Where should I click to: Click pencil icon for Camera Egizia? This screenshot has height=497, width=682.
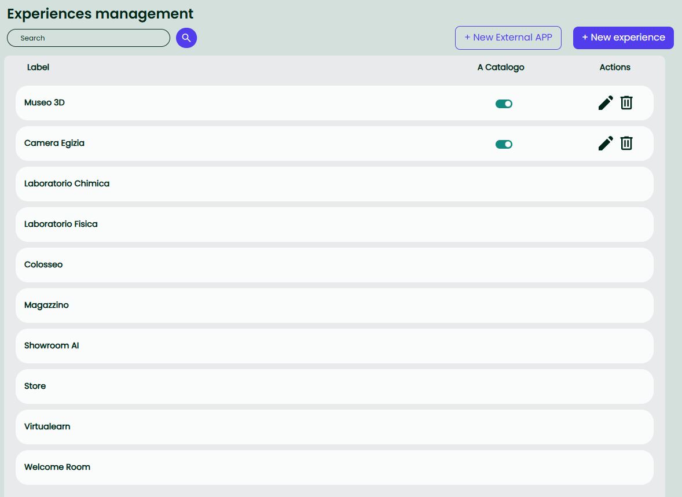[x=606, y=143]
